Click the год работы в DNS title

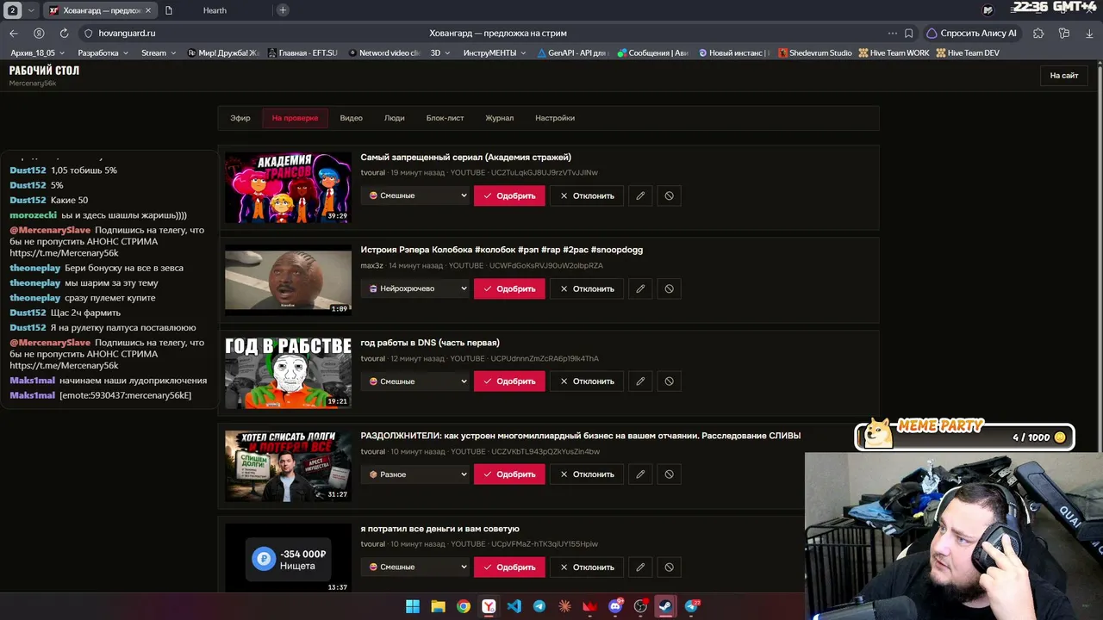tap(430, 343)
